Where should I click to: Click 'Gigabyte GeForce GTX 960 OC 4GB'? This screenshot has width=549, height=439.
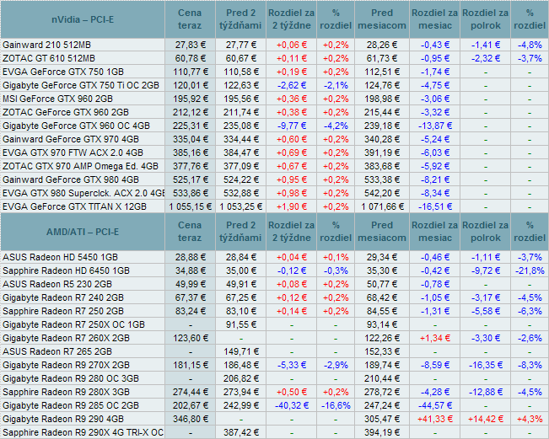77,126
